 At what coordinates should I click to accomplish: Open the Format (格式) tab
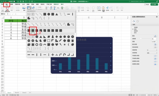point(62,4)
